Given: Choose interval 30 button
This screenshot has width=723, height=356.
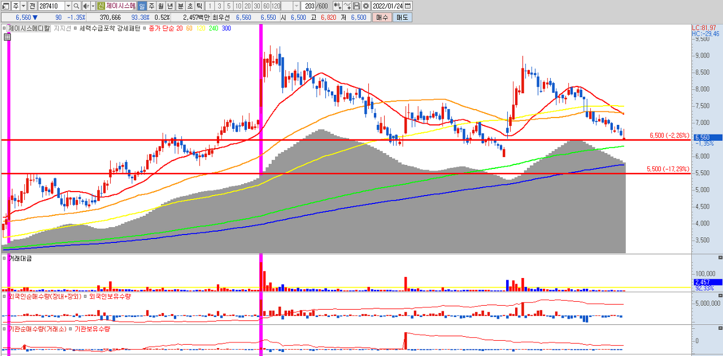Looking at the screenshot, I should click(x=257, y=6).
